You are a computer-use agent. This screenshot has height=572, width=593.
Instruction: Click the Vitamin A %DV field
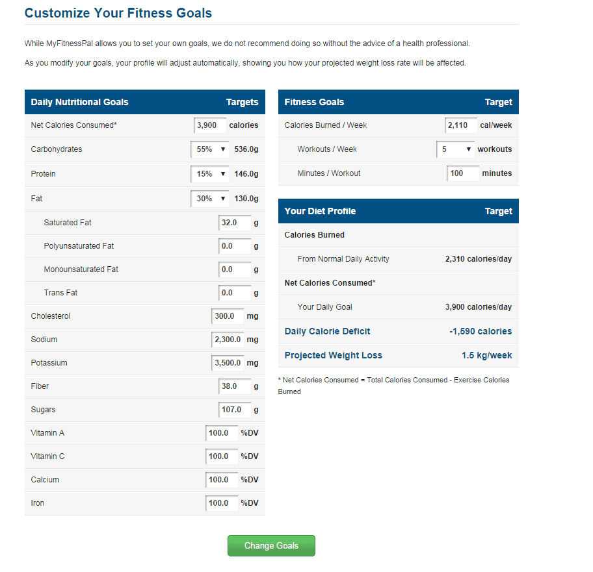(221, 433)
